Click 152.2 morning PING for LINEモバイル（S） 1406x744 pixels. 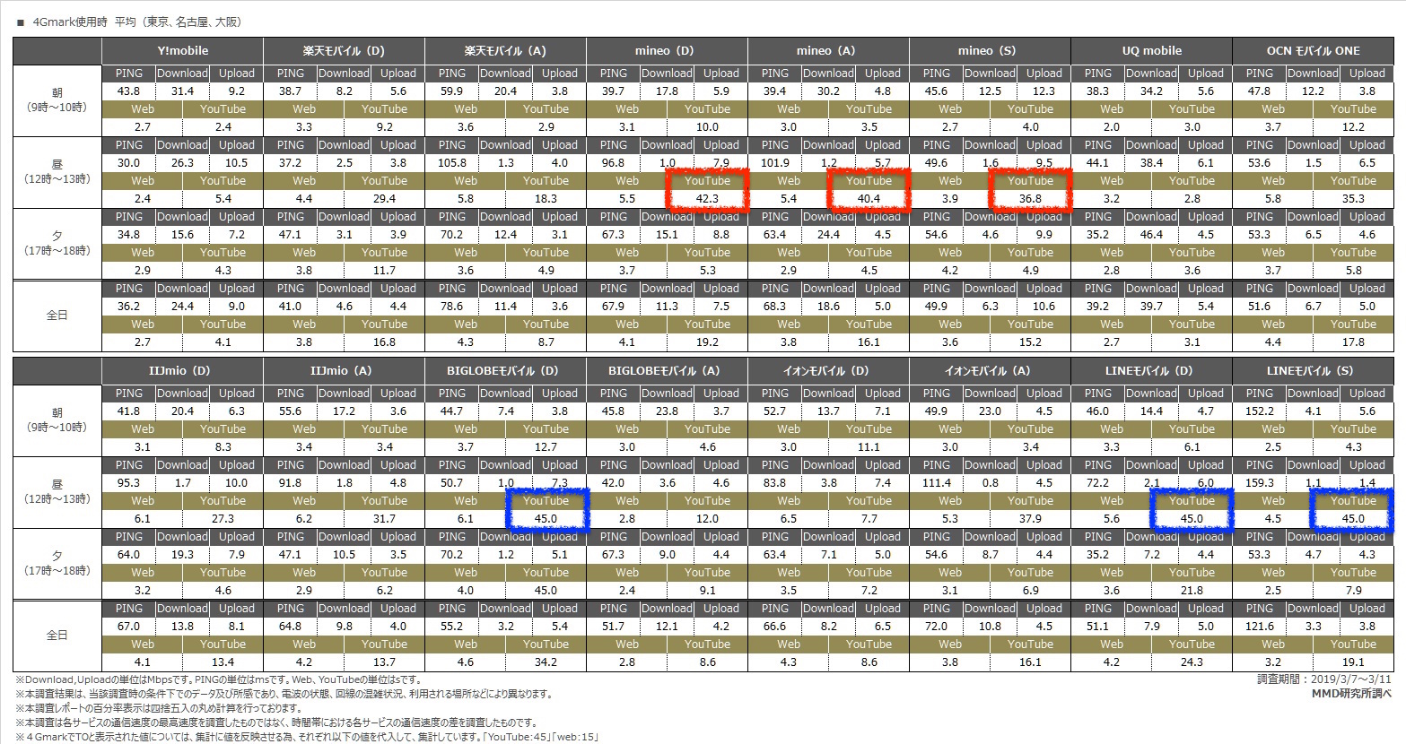point(1259,411)
